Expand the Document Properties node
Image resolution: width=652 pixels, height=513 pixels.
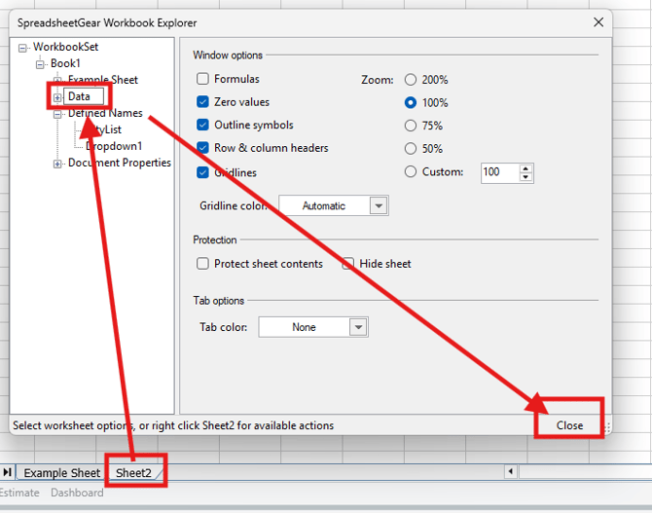(x=57, y=164)
